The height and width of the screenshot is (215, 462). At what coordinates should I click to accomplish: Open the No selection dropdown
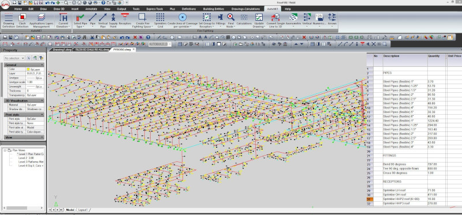tap(14, 58)
